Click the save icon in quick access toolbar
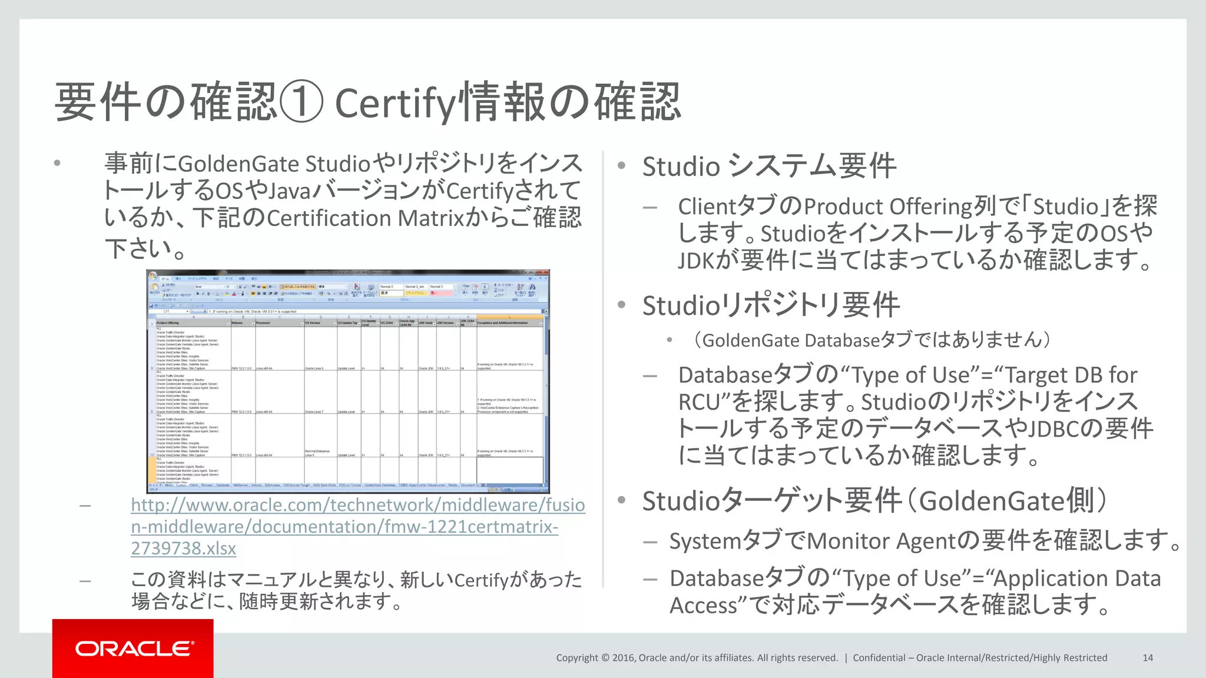This screenshot has width=1206, height=678. tap(151, 306)
